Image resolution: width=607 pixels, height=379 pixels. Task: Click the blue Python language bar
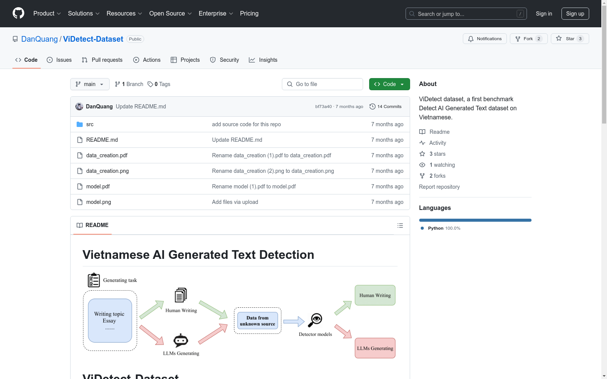pos(475,220)
